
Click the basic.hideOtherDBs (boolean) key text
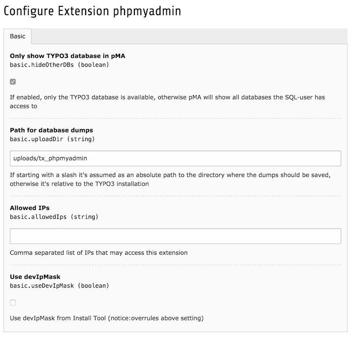59,64
